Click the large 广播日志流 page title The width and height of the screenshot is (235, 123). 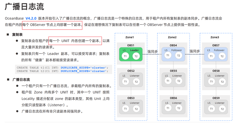tap(24, 7)
